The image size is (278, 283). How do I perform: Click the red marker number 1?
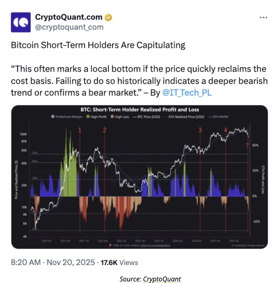(80, 130)
